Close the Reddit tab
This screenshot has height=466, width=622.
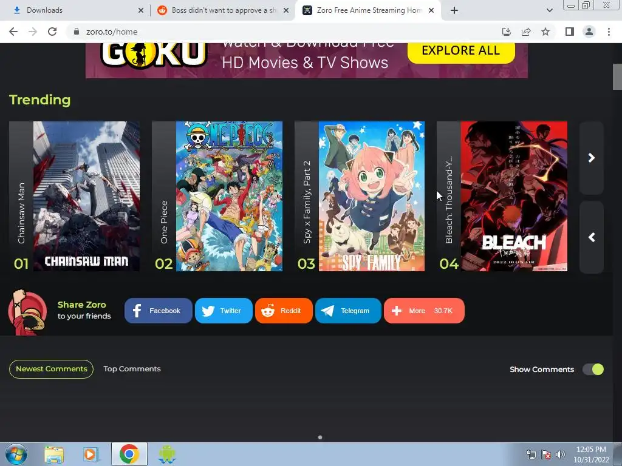[x=286, y=10]
